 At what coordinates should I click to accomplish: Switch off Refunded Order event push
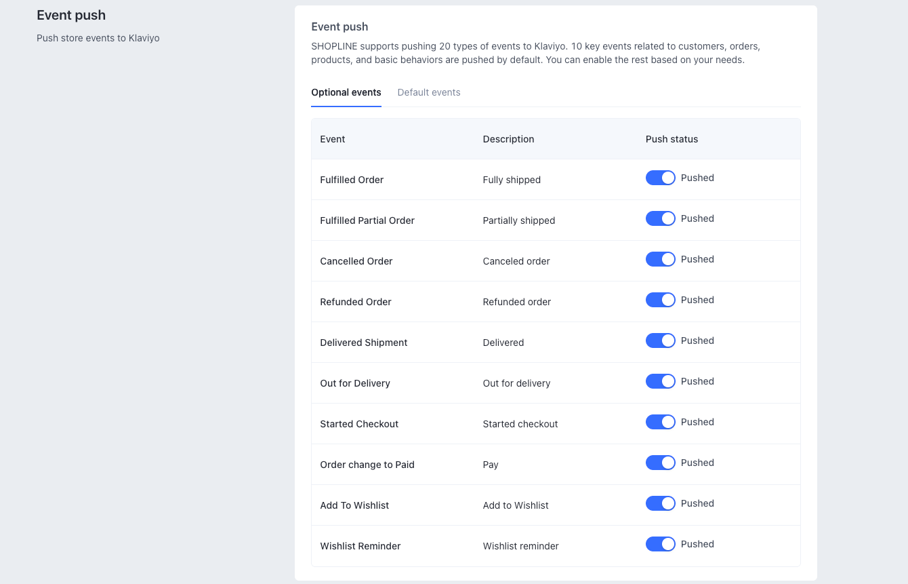[x=660, y=300]
